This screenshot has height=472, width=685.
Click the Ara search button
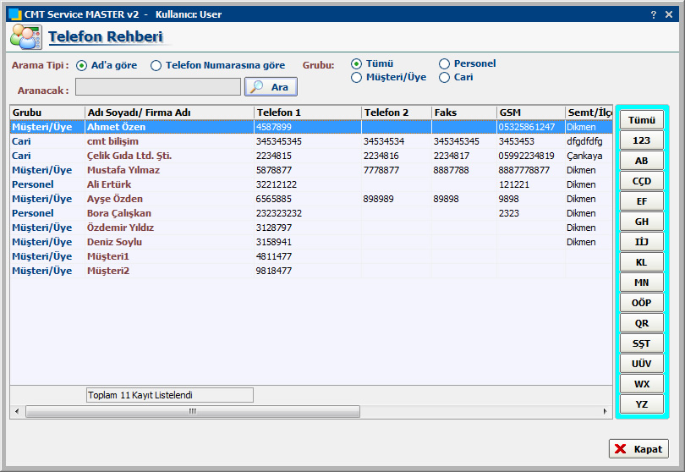point(271,87)
